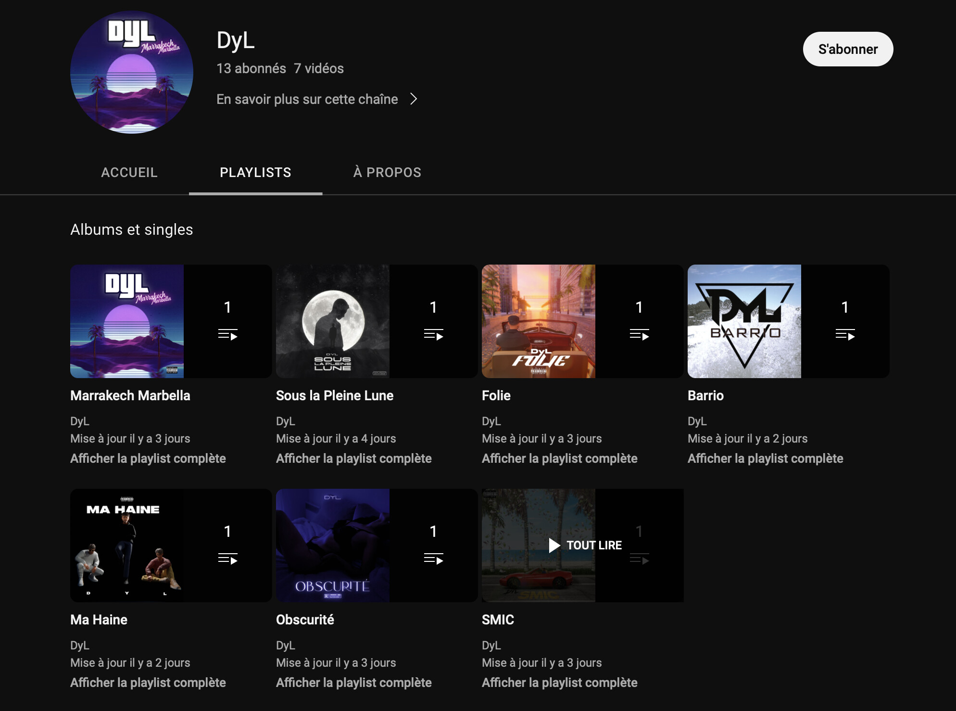Screen dimensions: 956x711
Task: Click update date text under Barrio
Action: (748, 438)
